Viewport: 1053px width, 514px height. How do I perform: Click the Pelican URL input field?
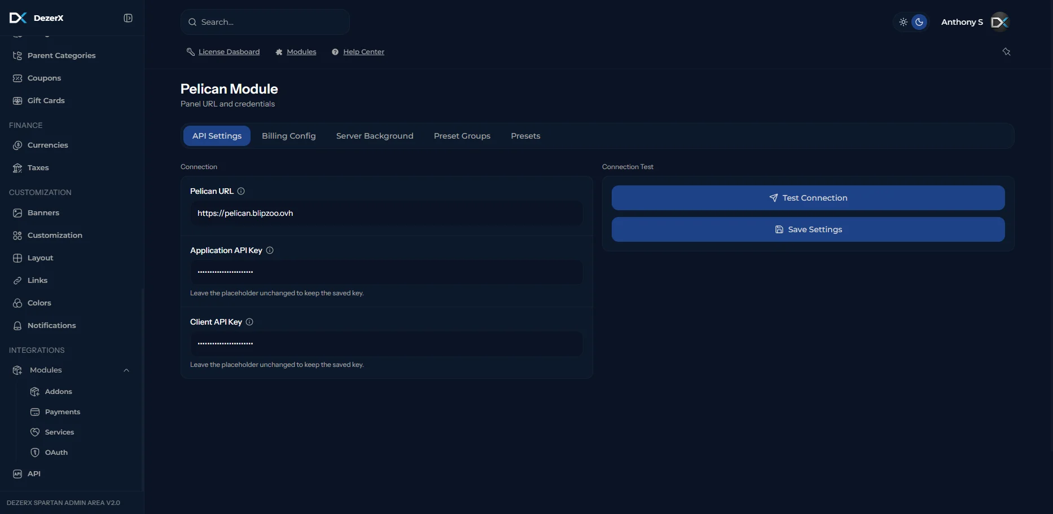coord(387,213)
